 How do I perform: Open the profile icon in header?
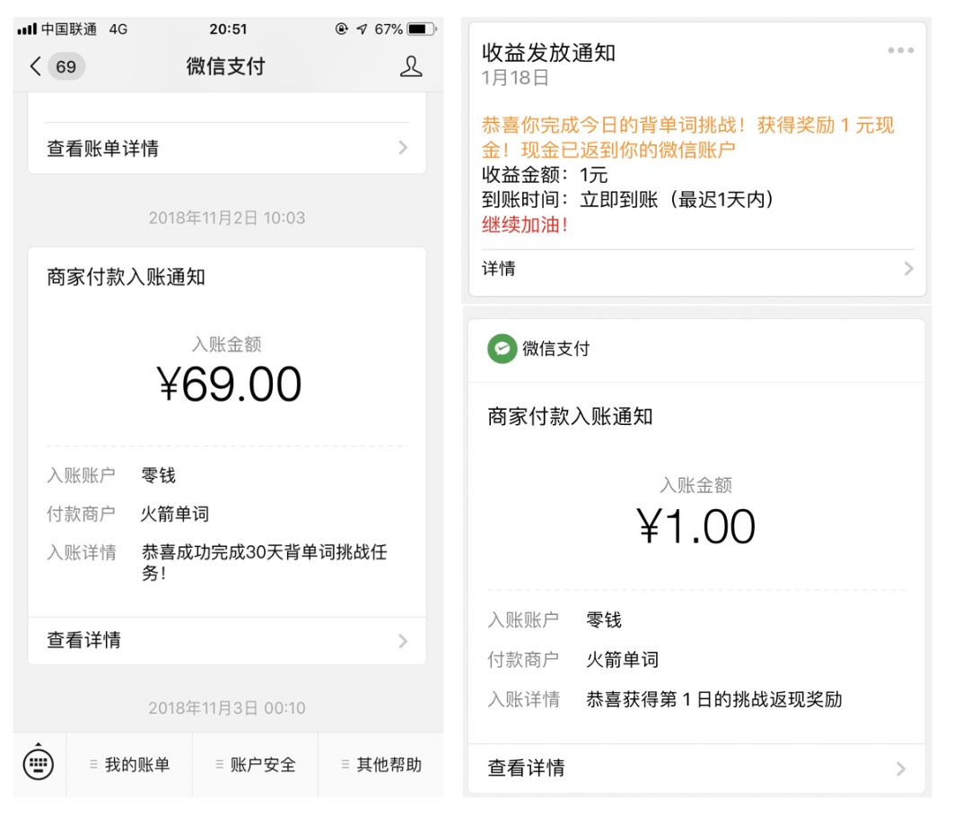coord(410,66)
